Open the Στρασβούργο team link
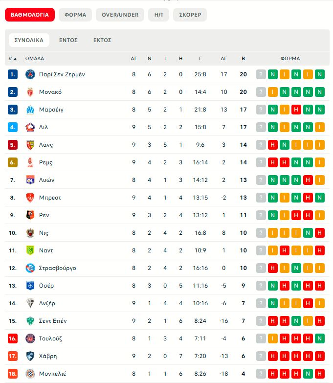Screen dimensions: 333x383 57,268
